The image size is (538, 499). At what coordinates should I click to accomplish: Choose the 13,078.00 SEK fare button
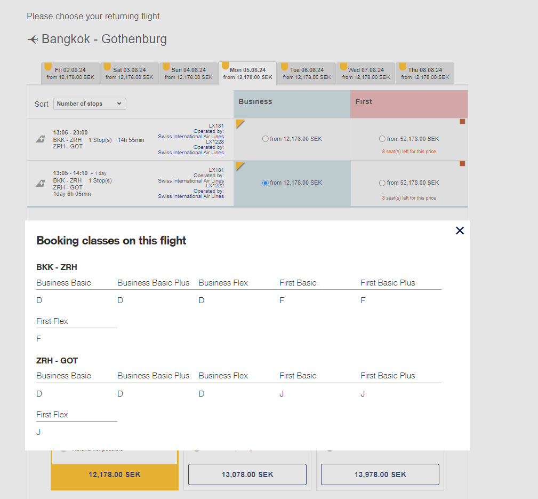tap(247, 474)
